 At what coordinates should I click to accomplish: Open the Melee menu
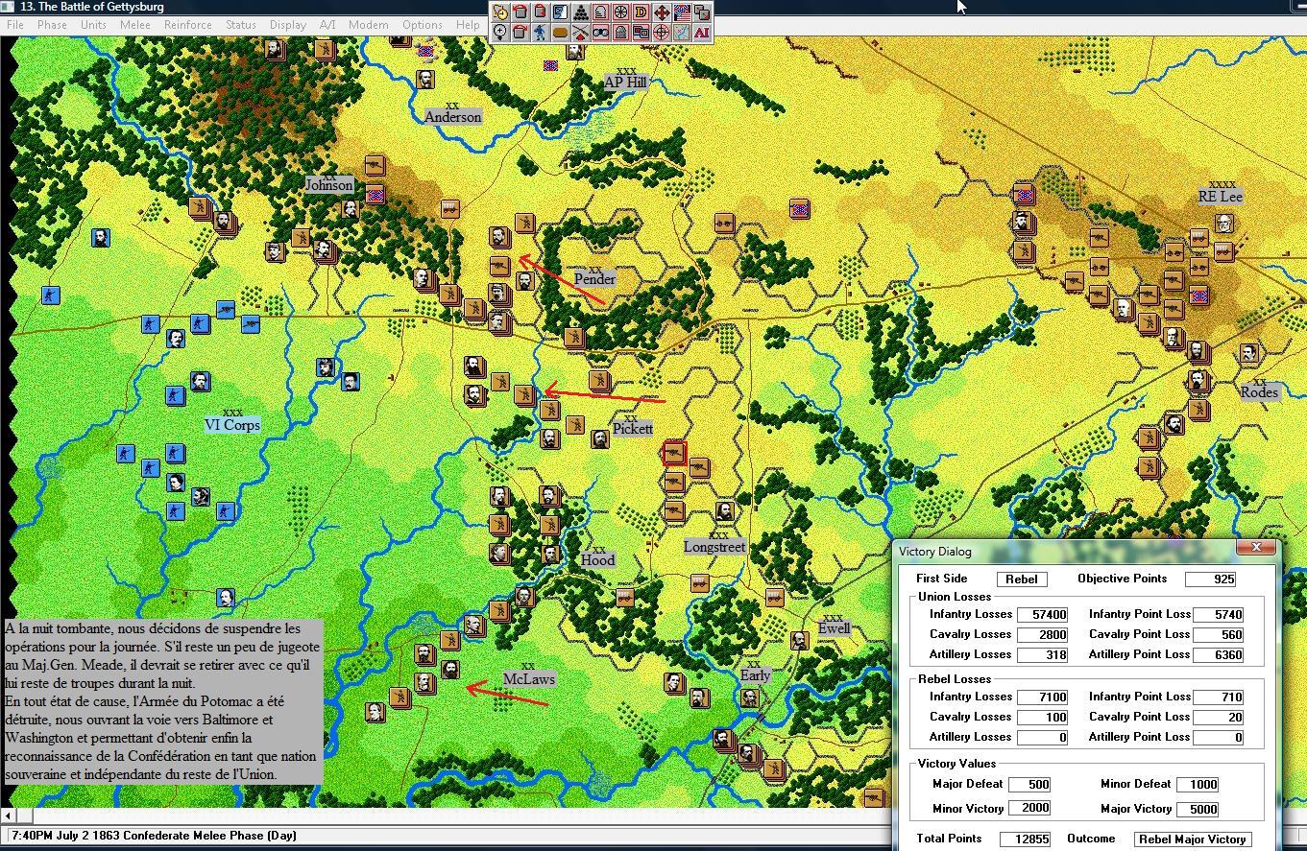[135, 25]
